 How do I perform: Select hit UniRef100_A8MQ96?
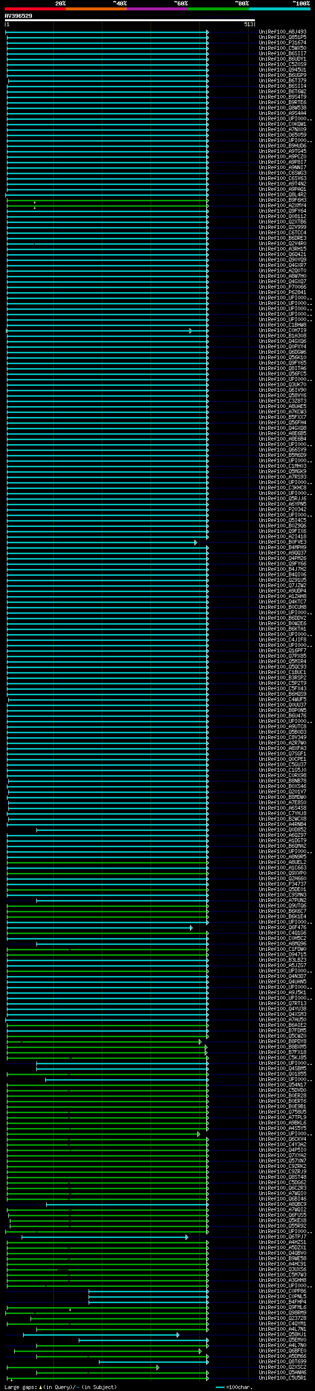[x=283, y=944]
